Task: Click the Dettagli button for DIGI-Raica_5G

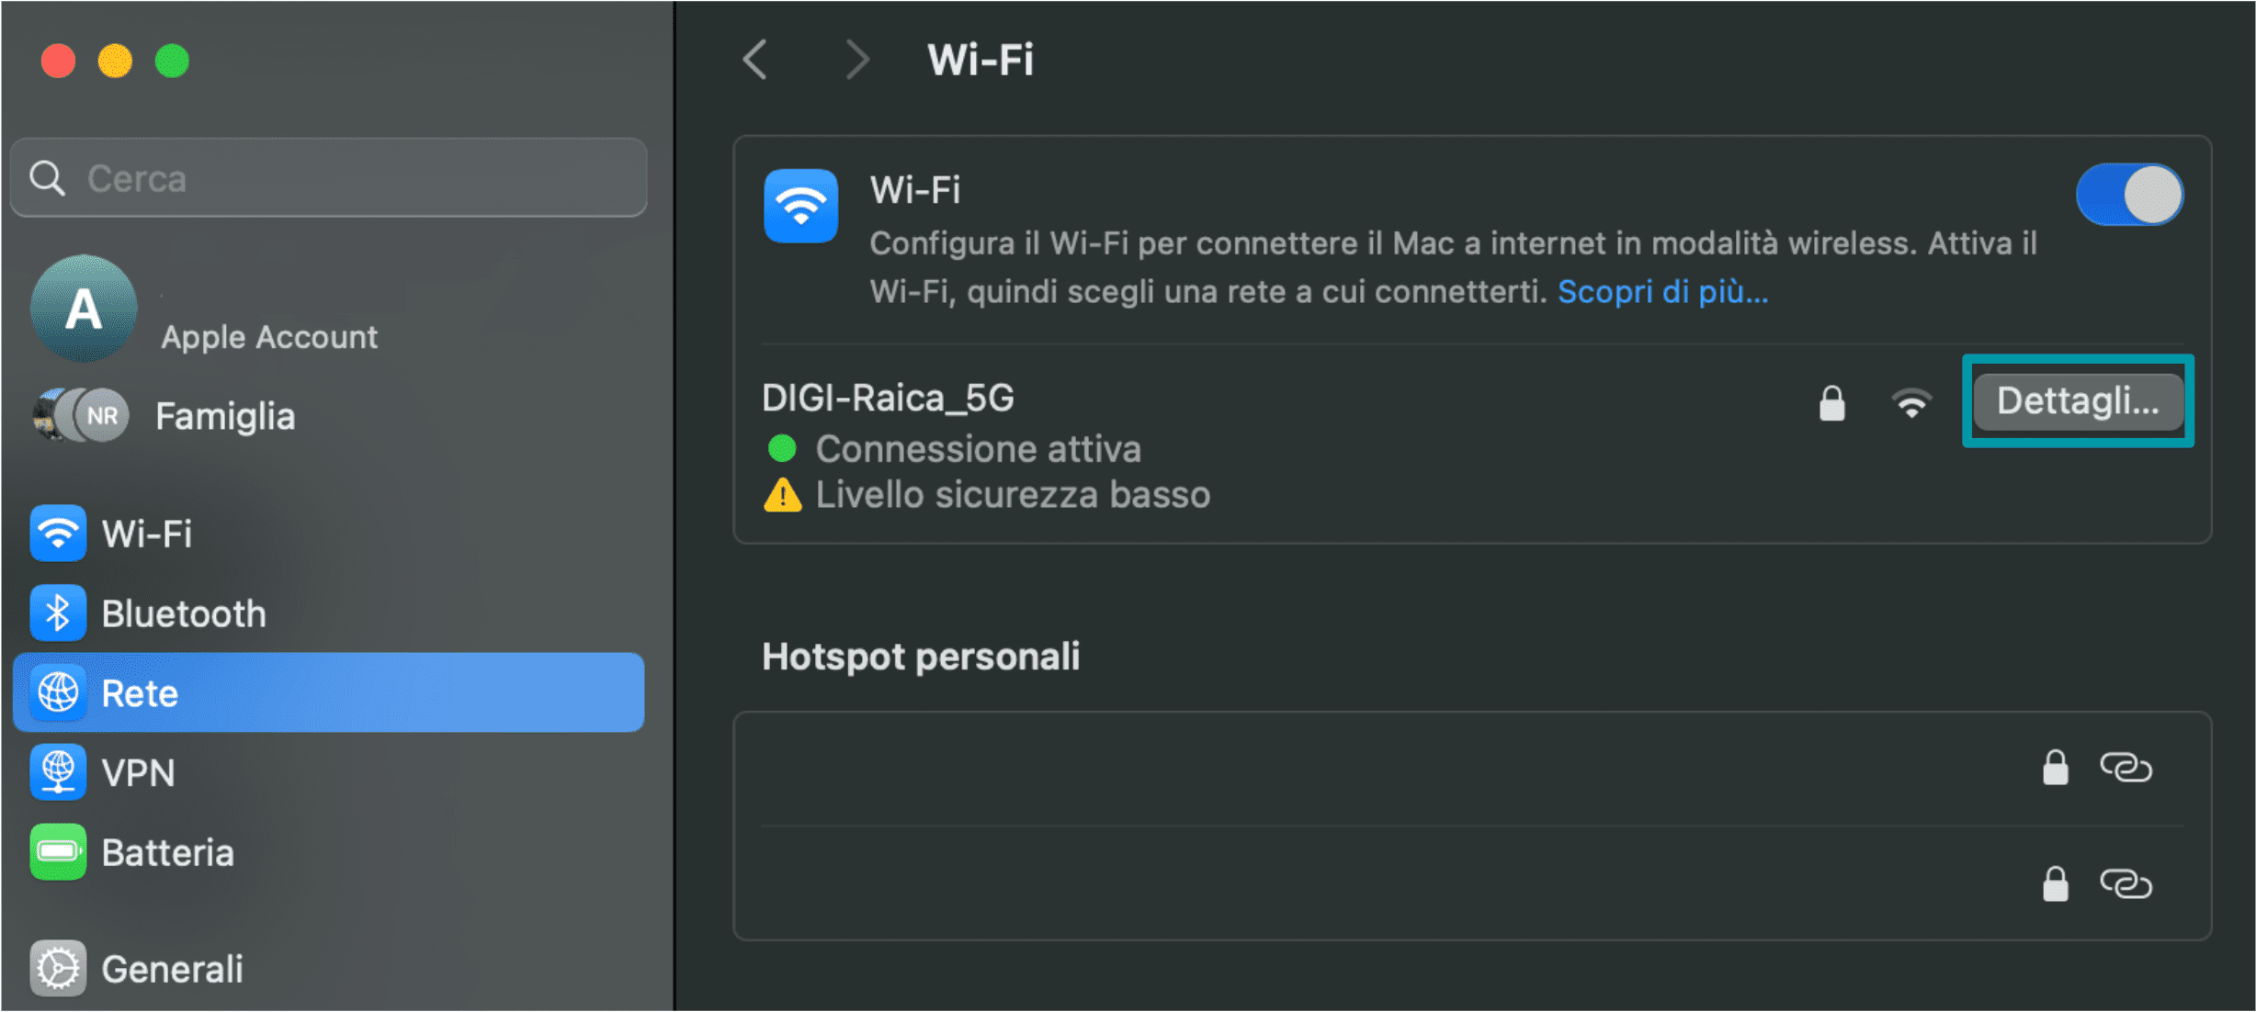Action: click(2077, 401)
